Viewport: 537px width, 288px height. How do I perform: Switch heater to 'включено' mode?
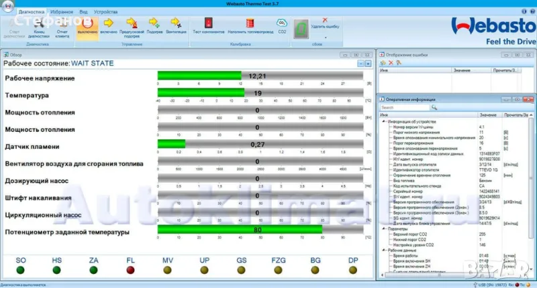coord(109,25)
